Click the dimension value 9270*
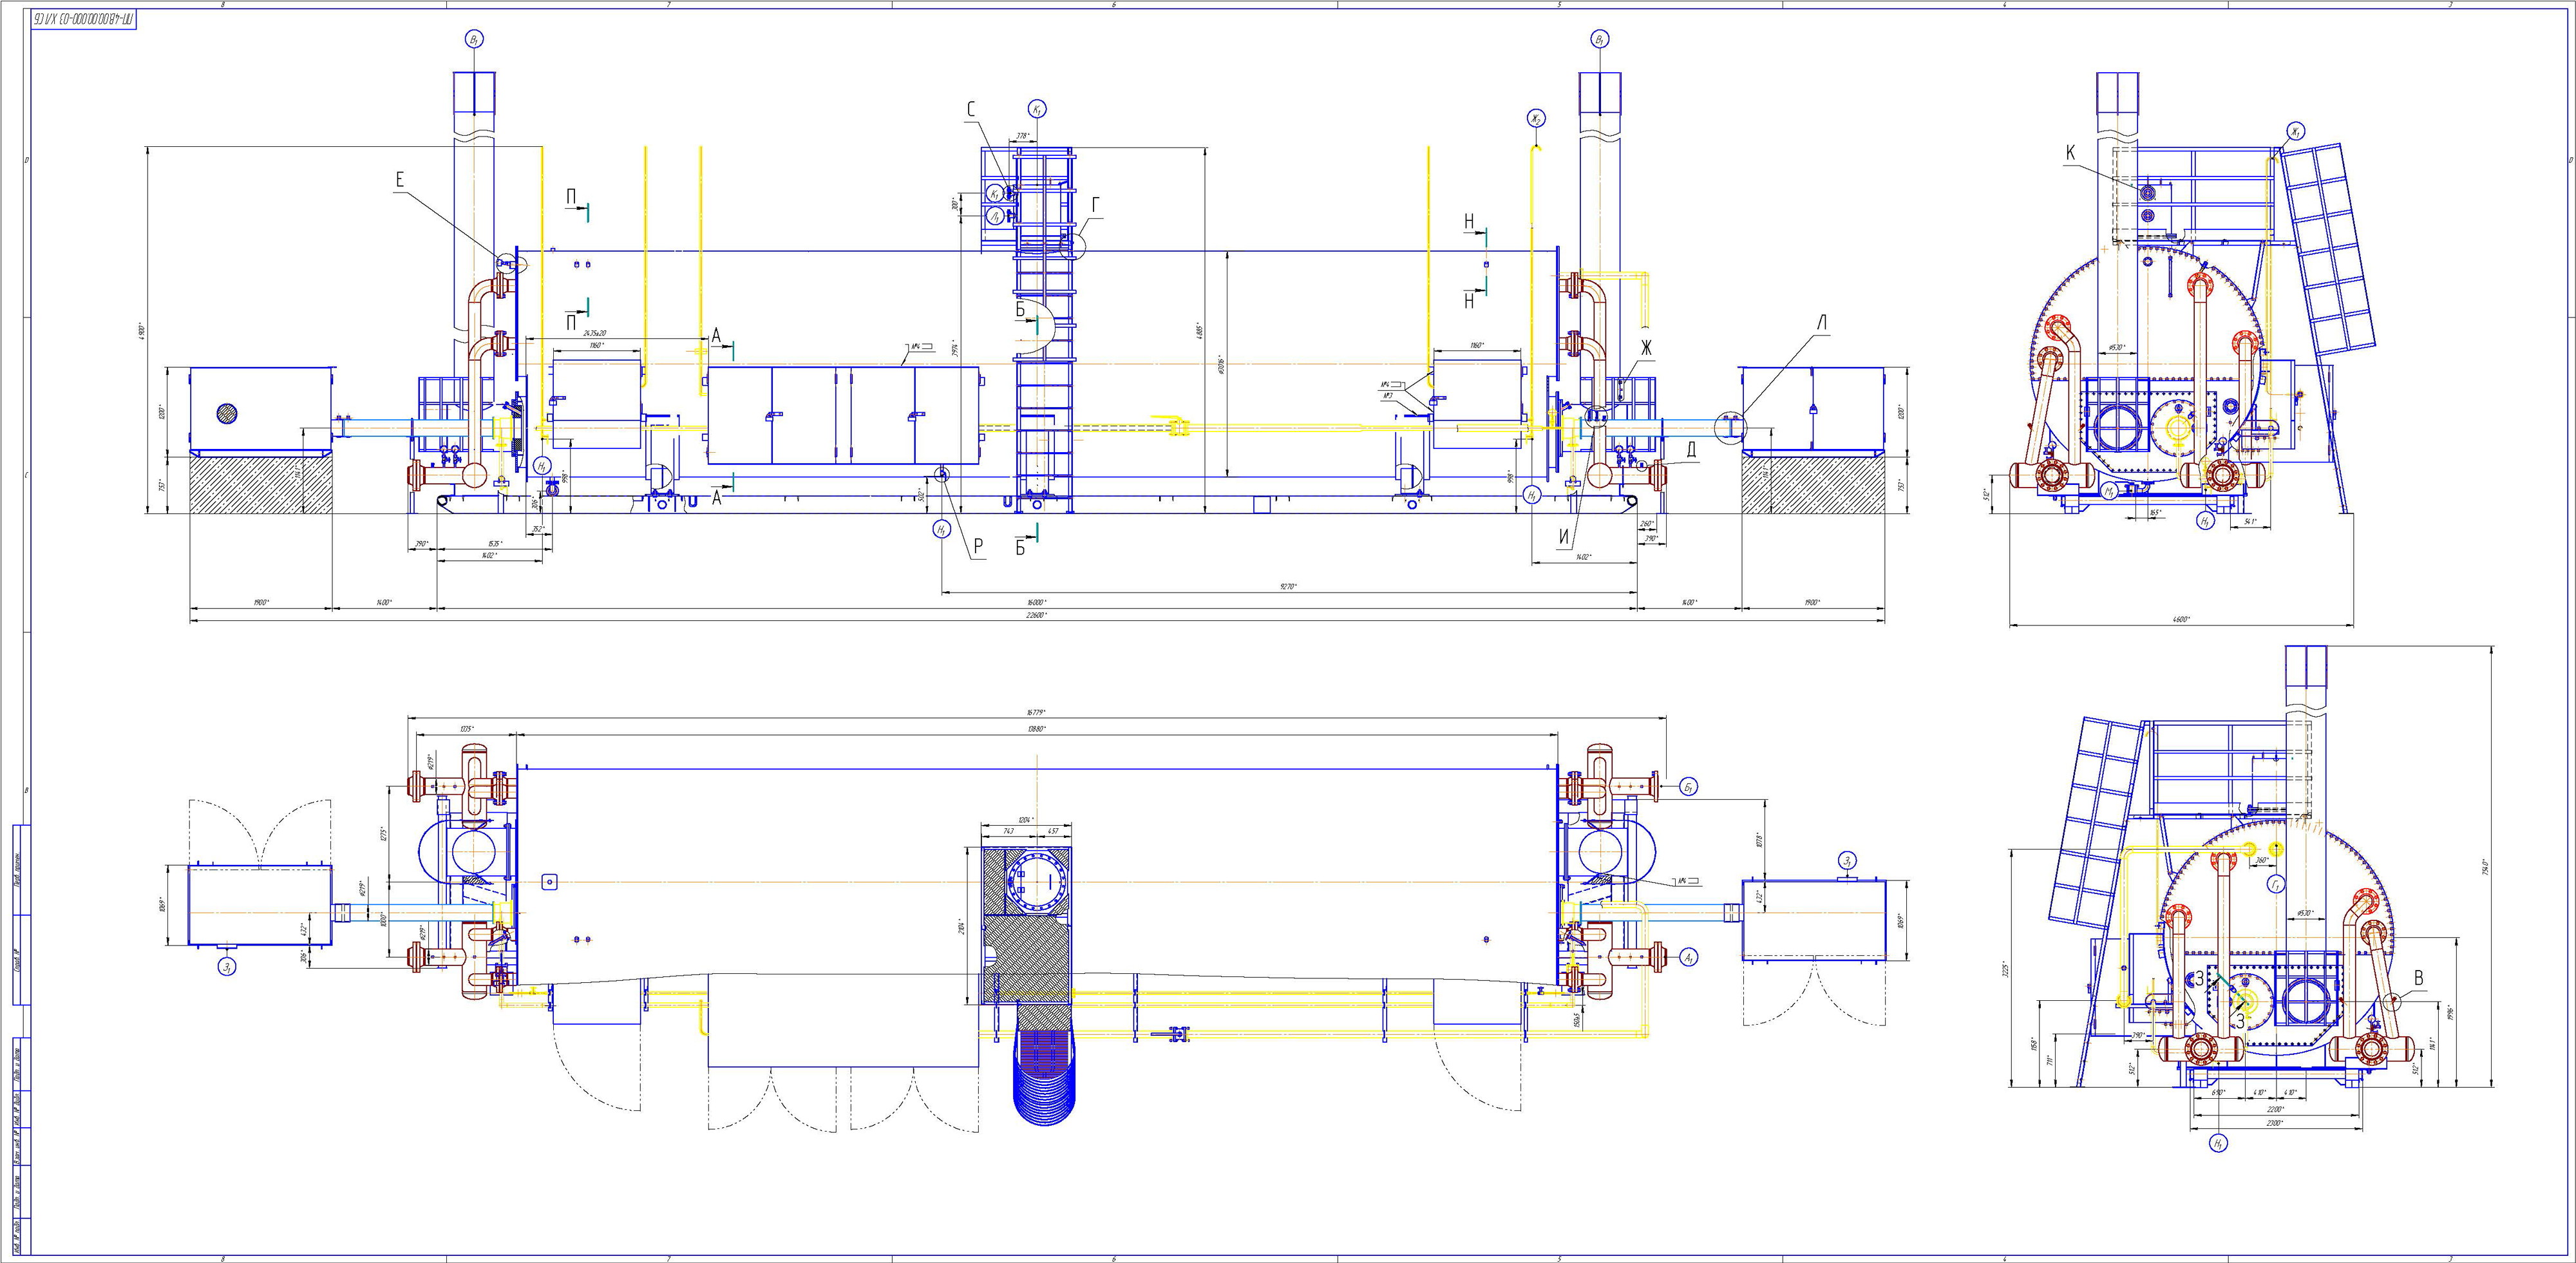2576x1263 pixels. (1288, 587)
